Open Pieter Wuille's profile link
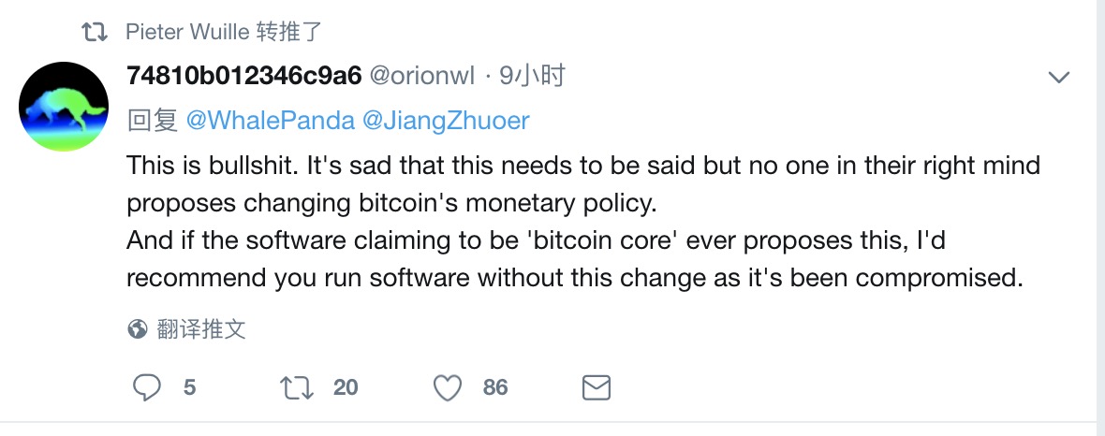Image resolution: width=1105 pixels, height=436 pixels. point(187,33)
